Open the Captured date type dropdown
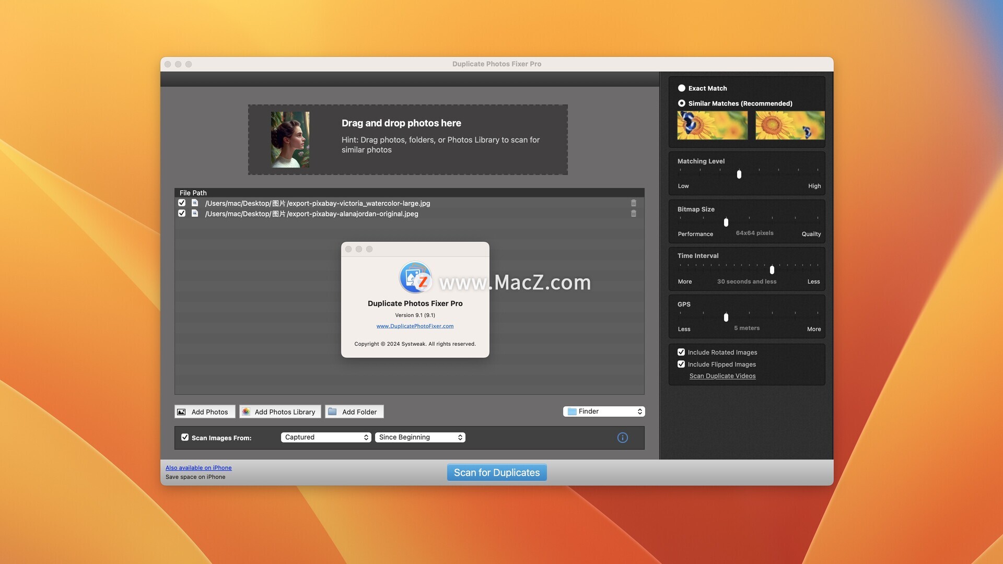1003x564 pixels. [326, 438]
